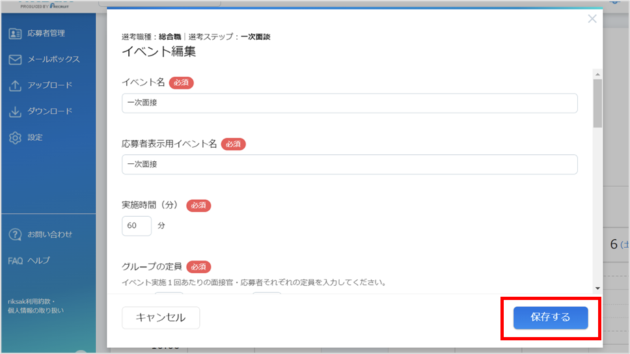Click the 設定 gear icon
This screenshot has height=354, width=630.
click(15, 137)
